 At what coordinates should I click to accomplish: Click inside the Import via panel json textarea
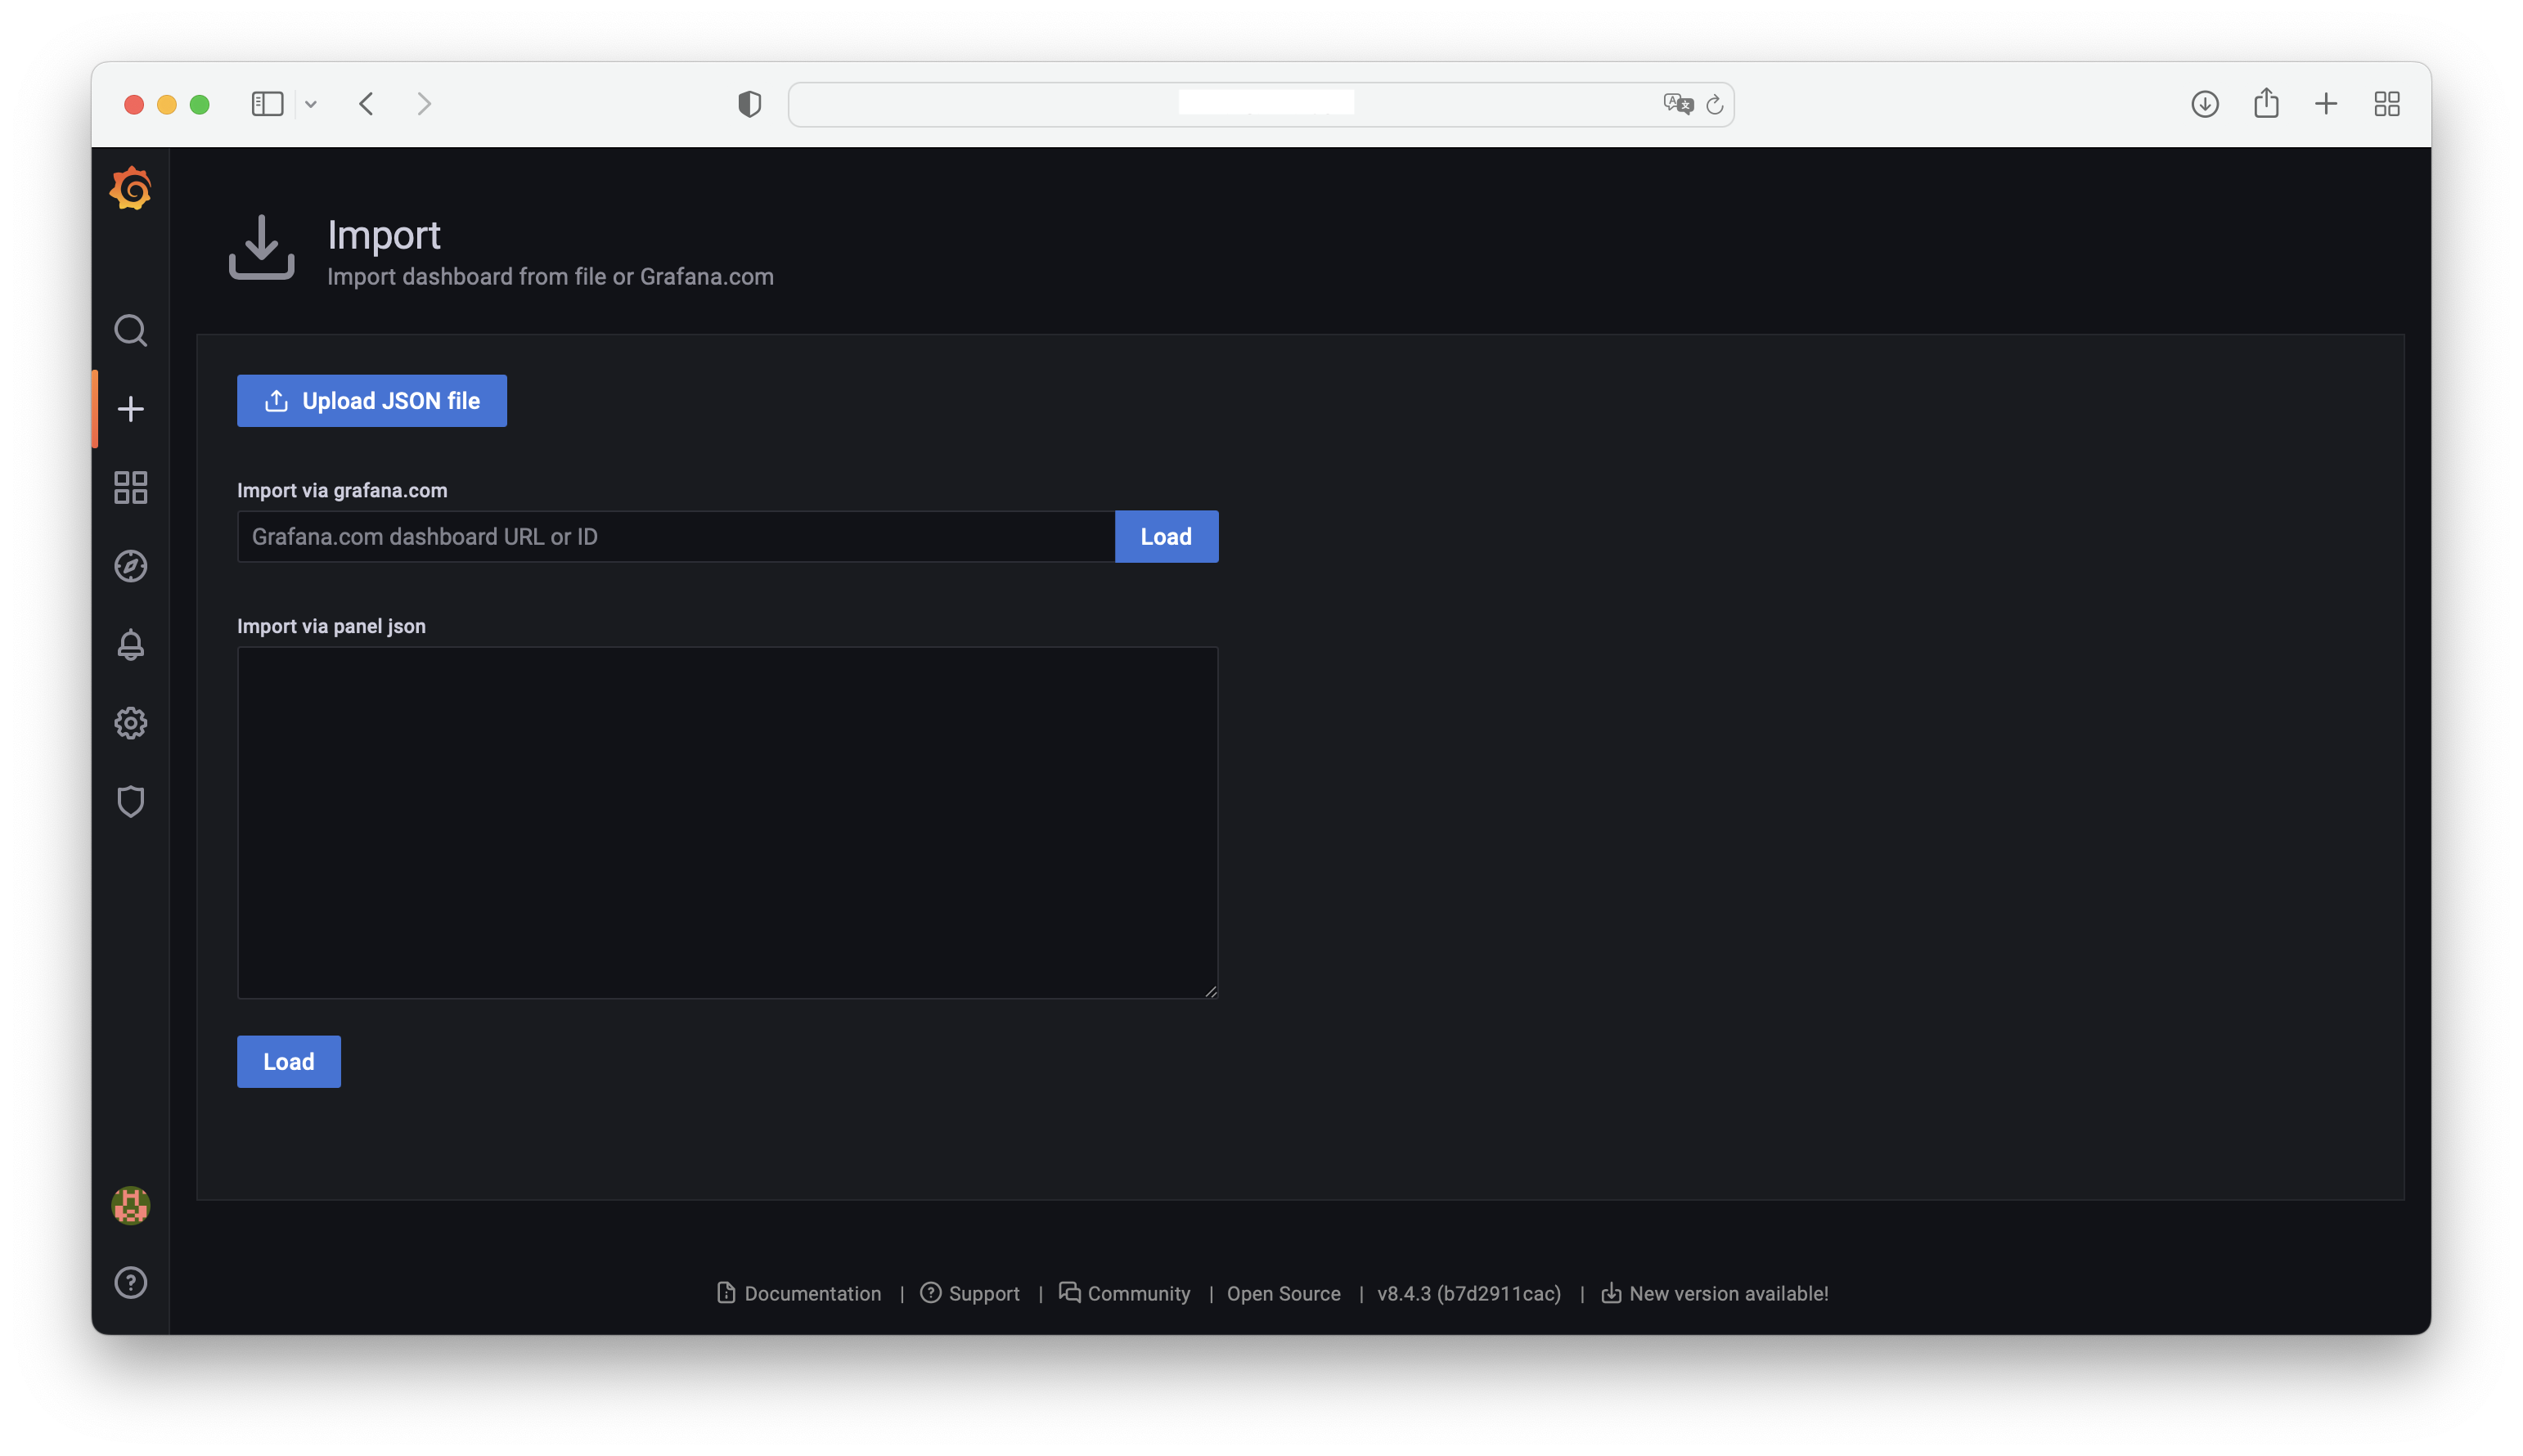727,822
